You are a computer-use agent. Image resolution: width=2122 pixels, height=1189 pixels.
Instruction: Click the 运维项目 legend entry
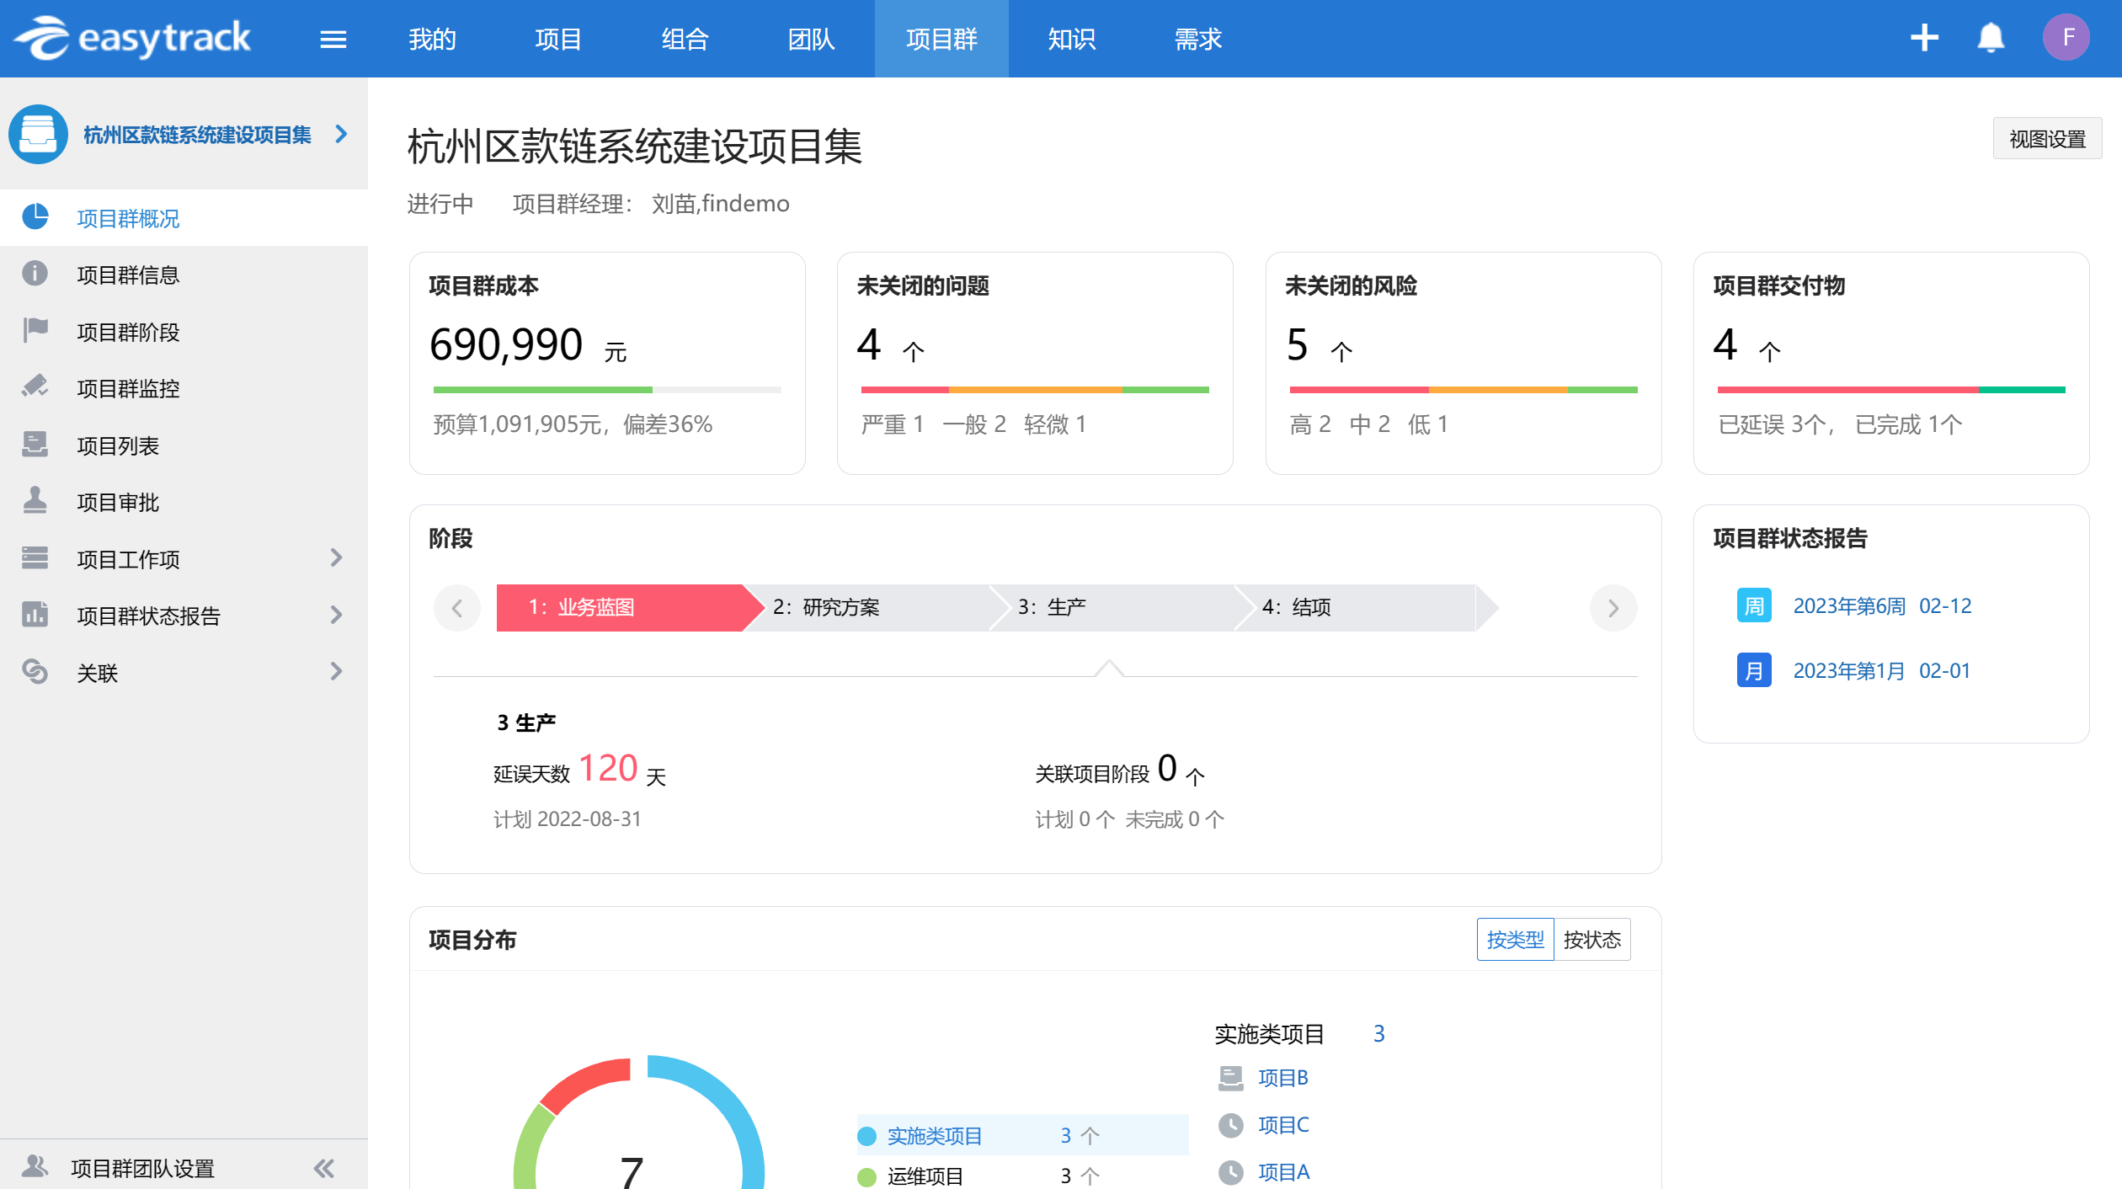1022,1176
